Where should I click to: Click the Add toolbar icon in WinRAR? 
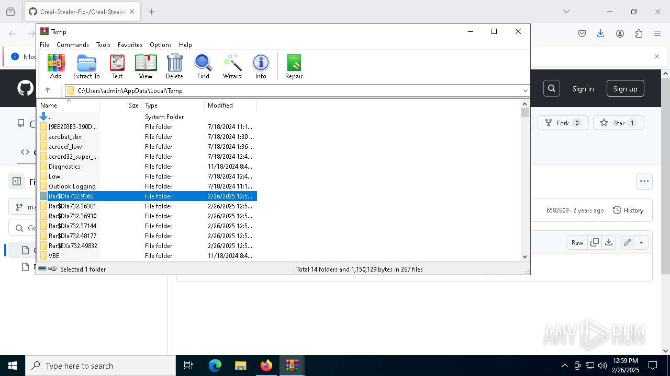(x=56, y=66)
